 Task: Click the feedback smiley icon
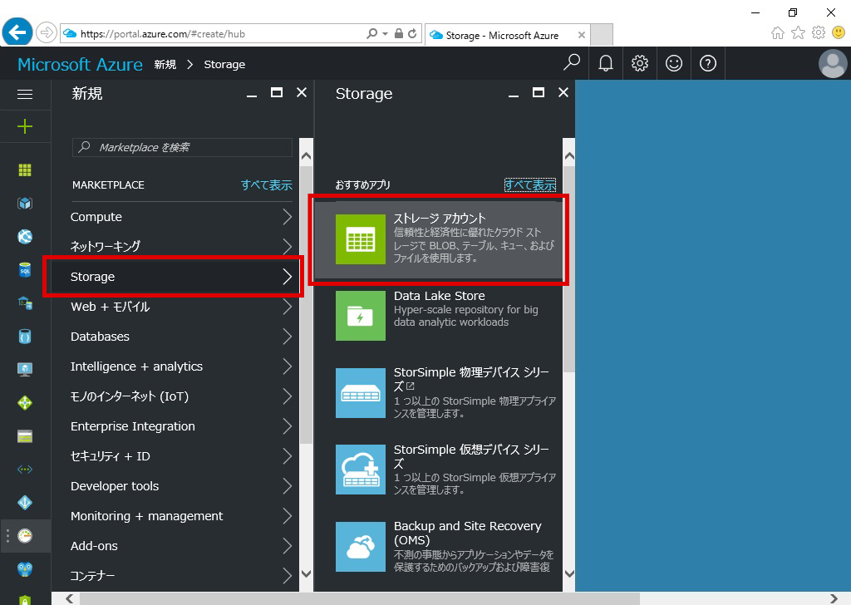point(674,63)
